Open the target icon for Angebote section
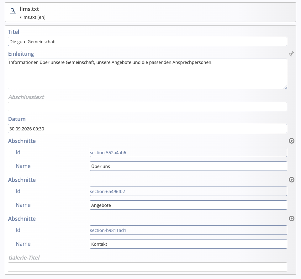Viewport: 301px width, 279px height. (291, 180)
